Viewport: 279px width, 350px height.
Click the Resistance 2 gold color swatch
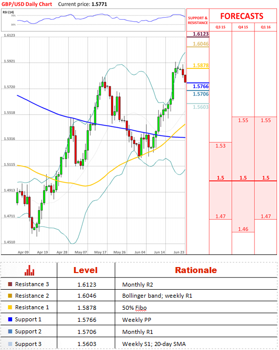(x=10, y=296)
